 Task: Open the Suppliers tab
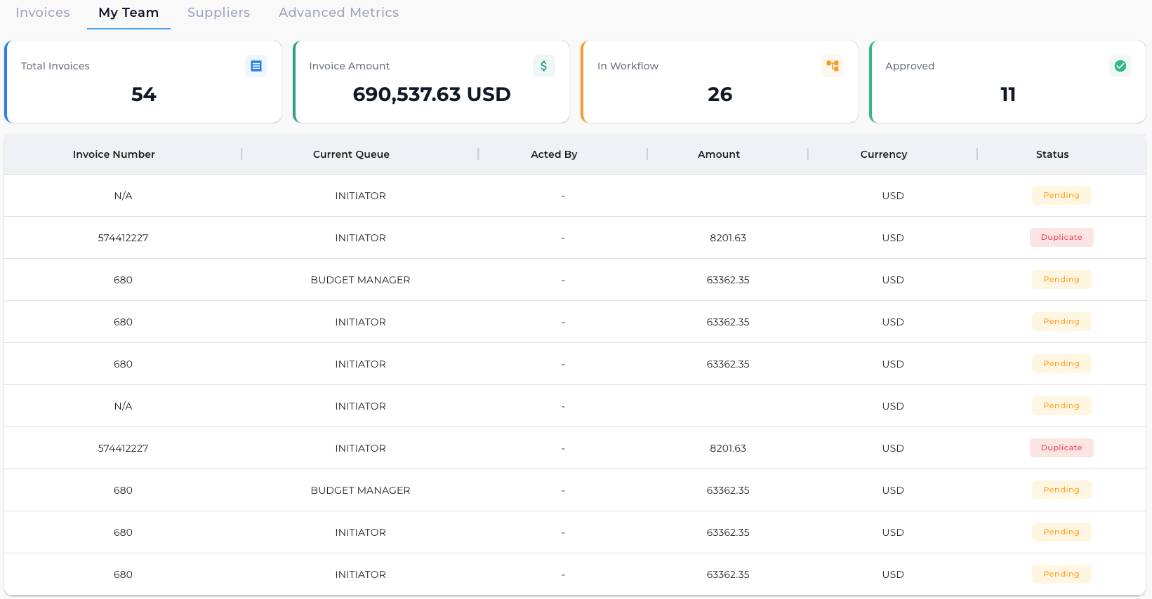[218, 13]
